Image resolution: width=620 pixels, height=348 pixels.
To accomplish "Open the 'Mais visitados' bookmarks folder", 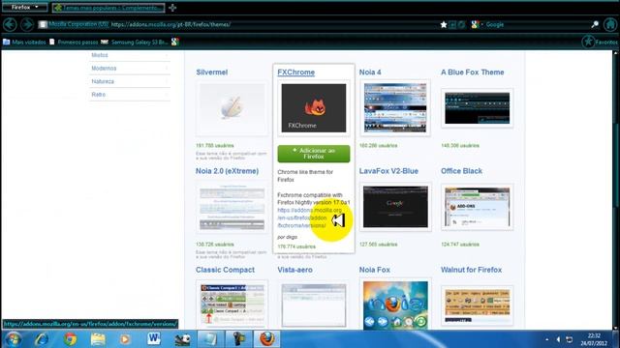I will point(24,42).
